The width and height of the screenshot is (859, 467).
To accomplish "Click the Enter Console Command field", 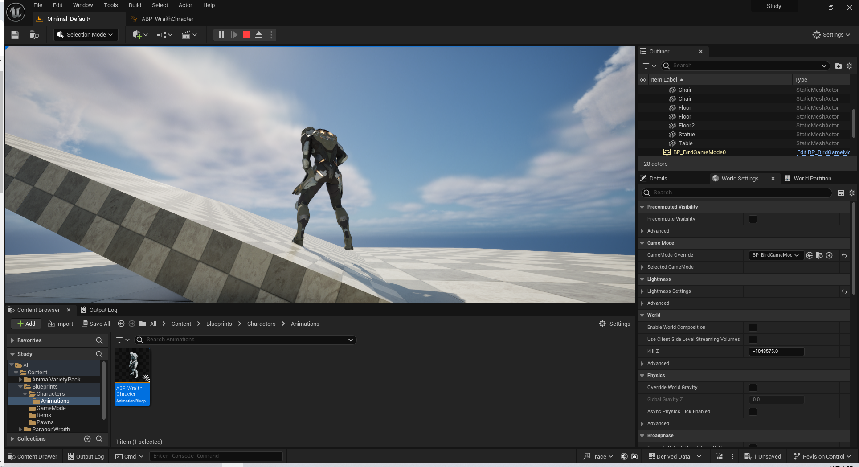I will pos(216,456).
